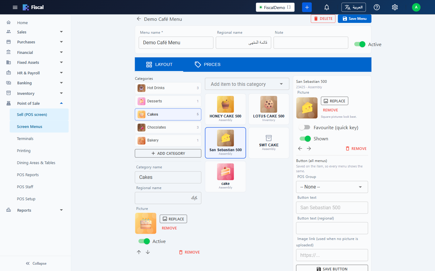Open Sell (POS screen) in the sidebar
The width and height of the screenshot is (435, 271).
click(39, 114)
